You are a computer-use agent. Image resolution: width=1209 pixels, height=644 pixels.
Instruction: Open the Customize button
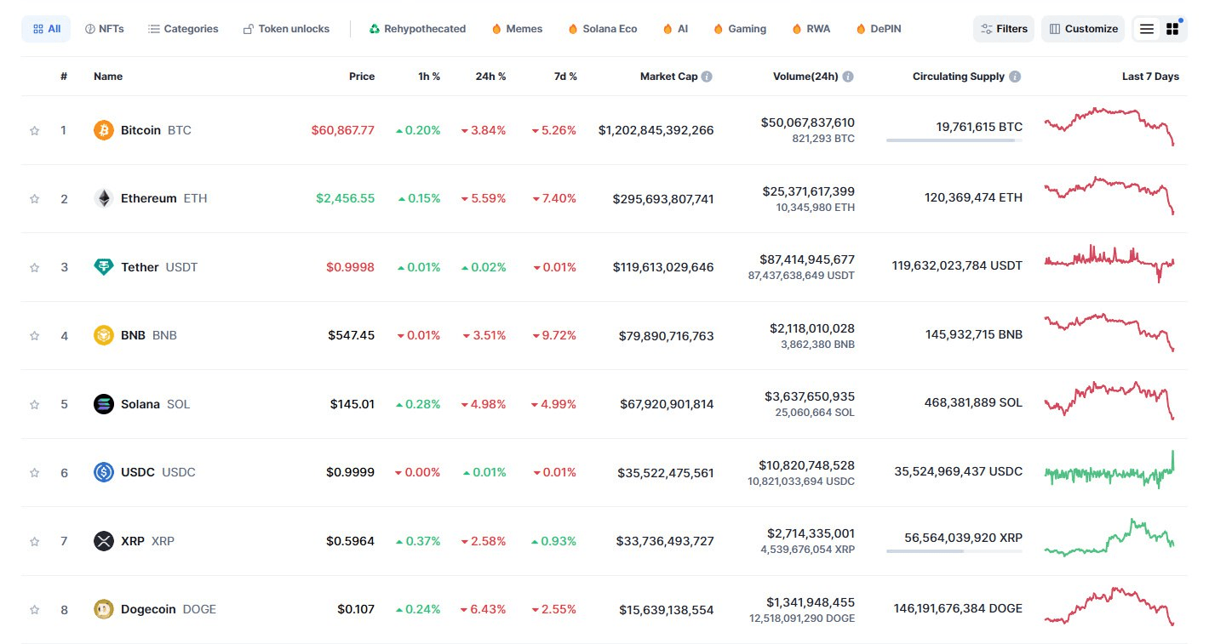1083,29
